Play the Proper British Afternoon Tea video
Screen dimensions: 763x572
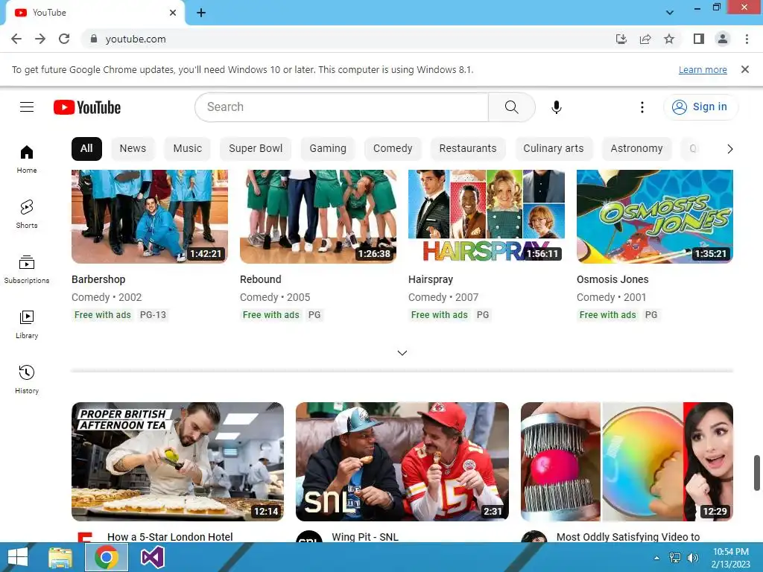[177, 462]
